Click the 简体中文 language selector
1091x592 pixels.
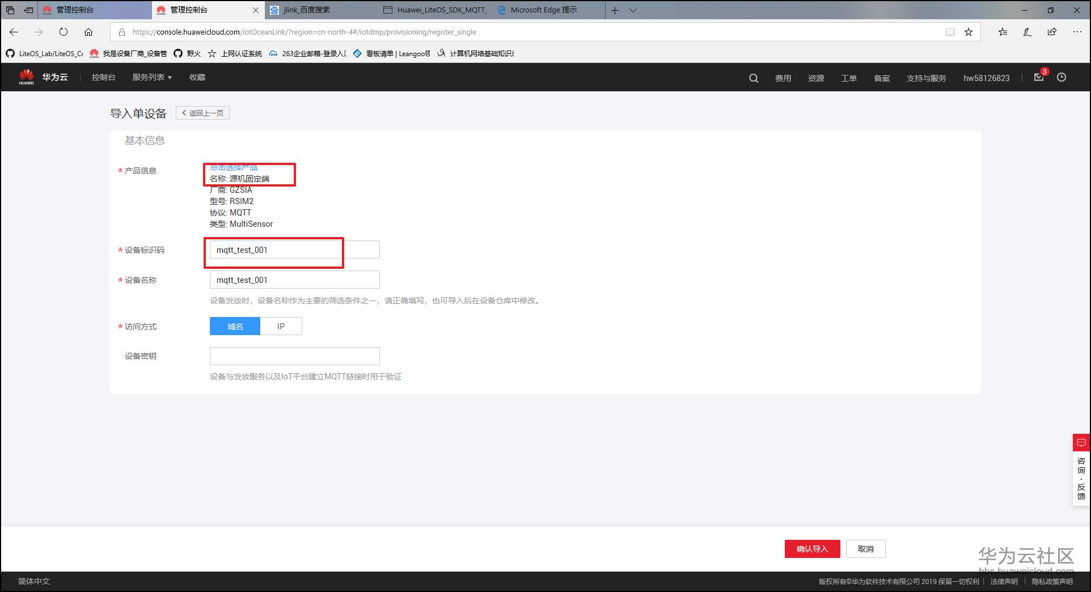tap(34, 581)
